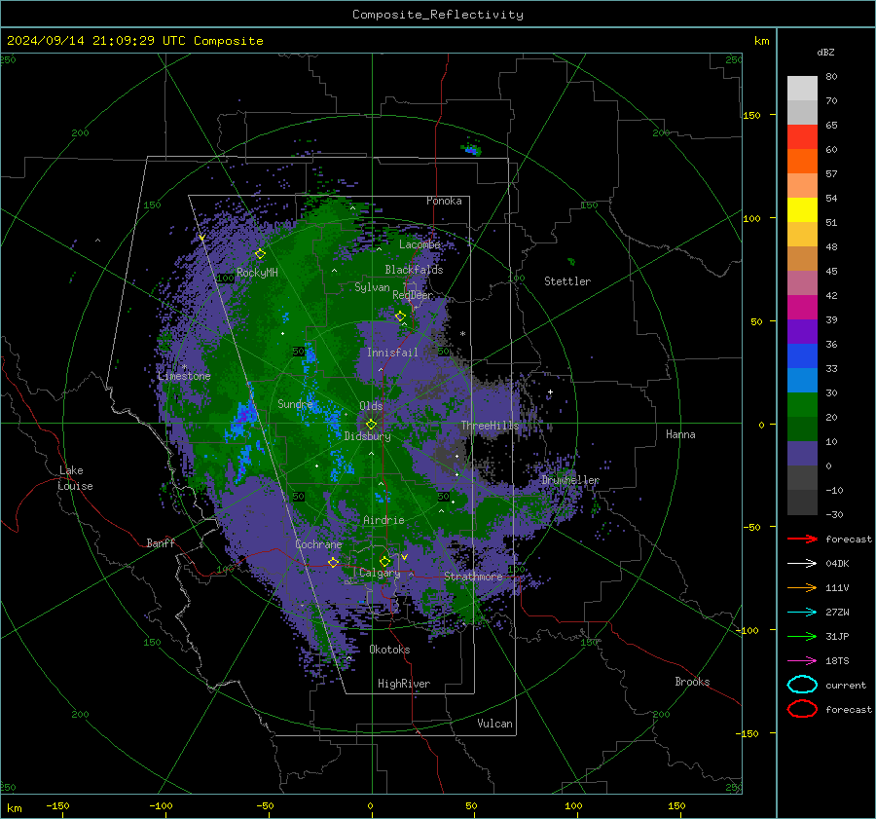Click the Innisfail city label

392,353
